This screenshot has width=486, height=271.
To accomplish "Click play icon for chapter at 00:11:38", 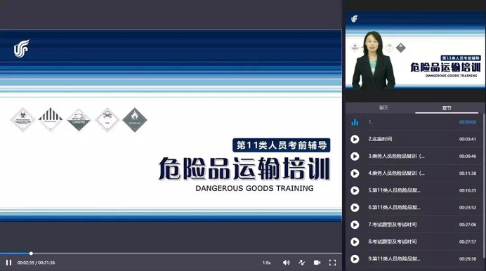I will 355,173.
